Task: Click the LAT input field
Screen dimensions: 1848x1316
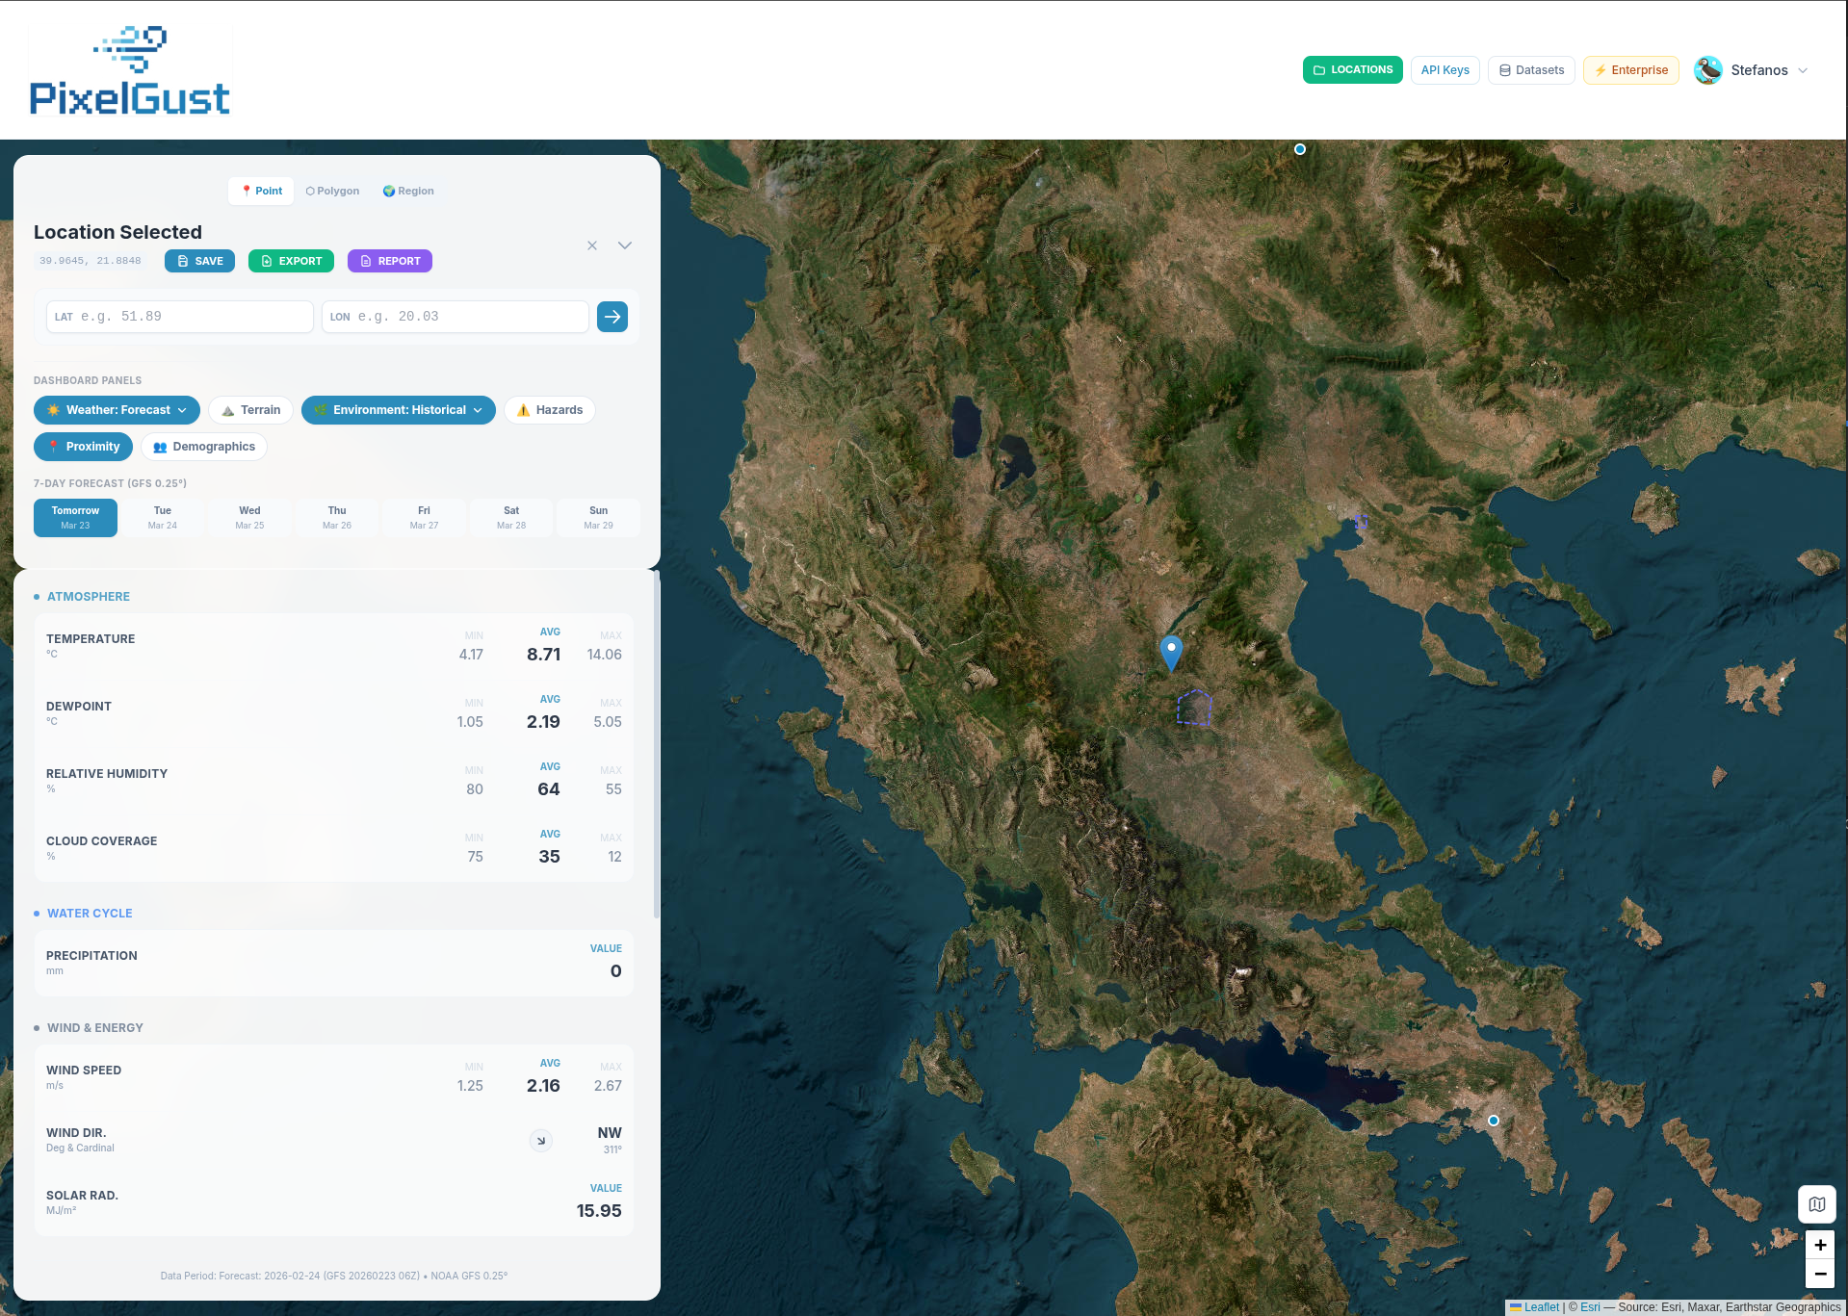Action: 179,317
